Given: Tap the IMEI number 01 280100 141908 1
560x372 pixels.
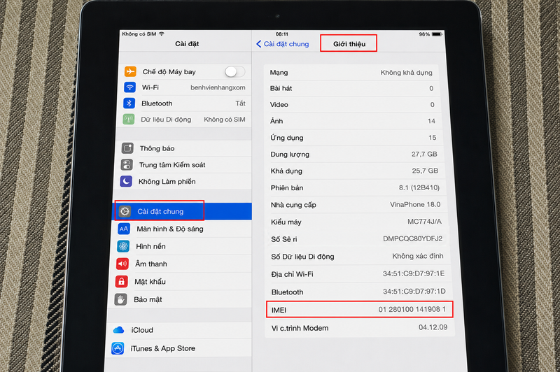Looking at the screenshot, I should (x=412, y=309).
